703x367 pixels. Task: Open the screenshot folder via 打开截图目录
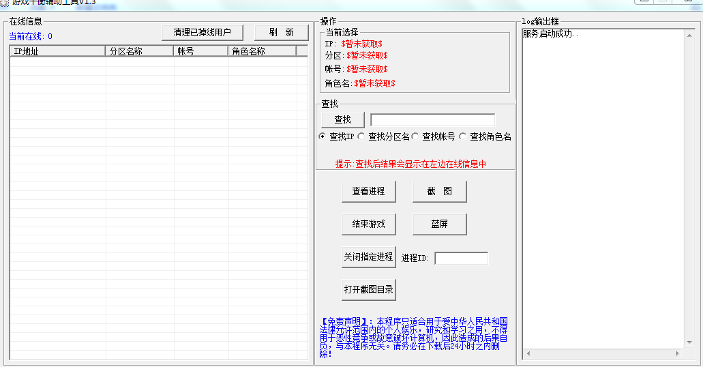[368, 289]
